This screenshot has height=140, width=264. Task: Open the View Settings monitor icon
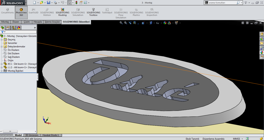176,23
